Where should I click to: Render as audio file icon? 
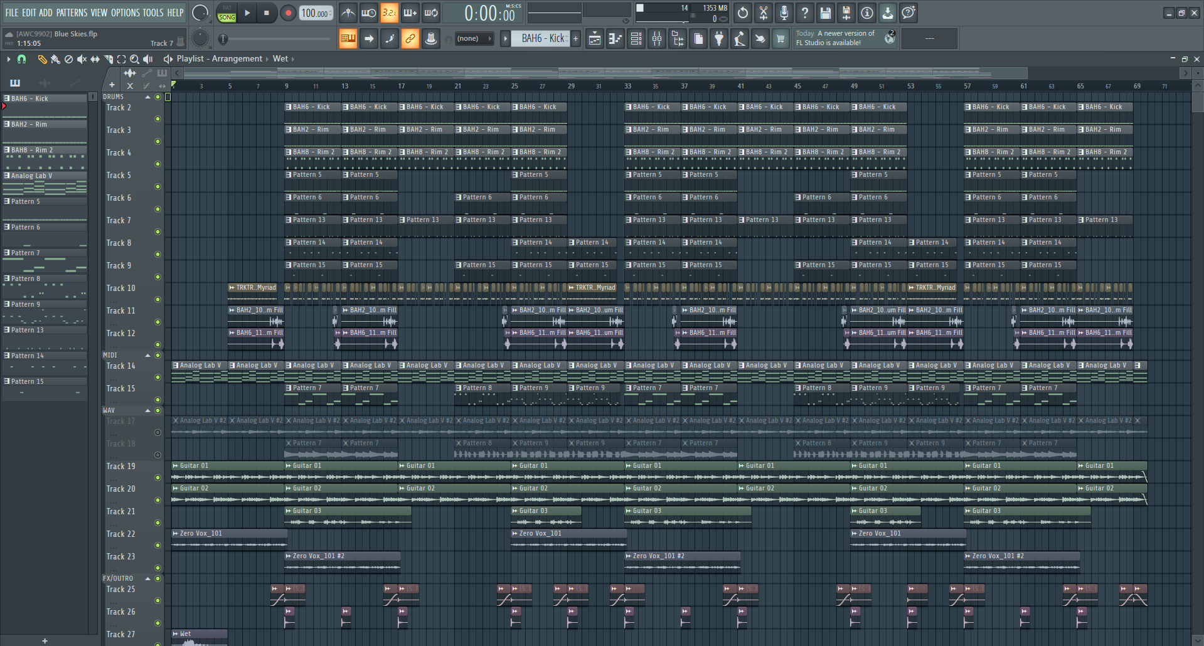tap(846, 13)
